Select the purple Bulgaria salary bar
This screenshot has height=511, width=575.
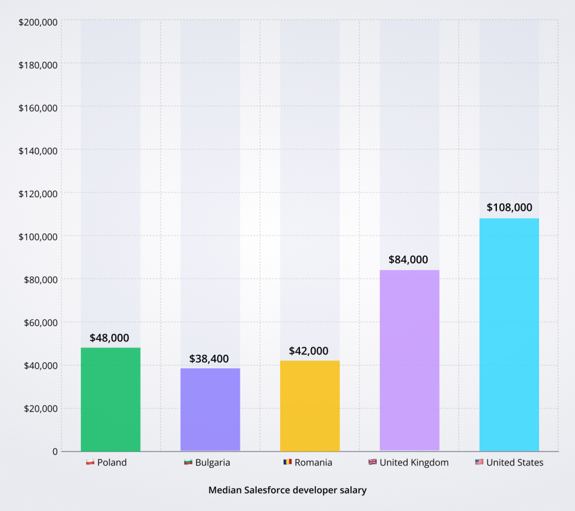tap(210, 409)
